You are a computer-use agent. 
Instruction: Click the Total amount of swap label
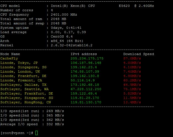[x=22, y=24]
